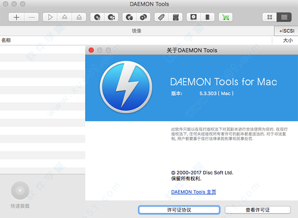Click the hard disk drive toolbar icon
298x218 pixels.
pos(194,17)
